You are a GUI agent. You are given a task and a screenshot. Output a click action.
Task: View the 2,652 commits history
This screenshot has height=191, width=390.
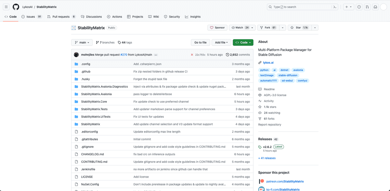pos(238,55)
